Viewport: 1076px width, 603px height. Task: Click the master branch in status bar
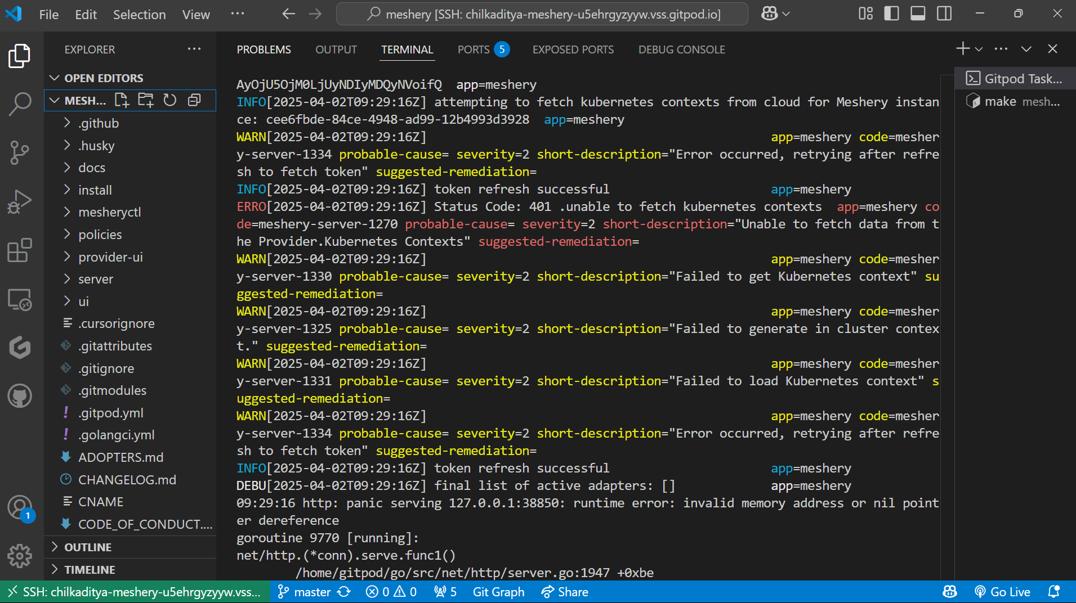pyautogui.click(x=304, y=592)
